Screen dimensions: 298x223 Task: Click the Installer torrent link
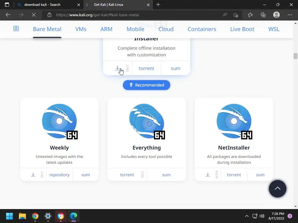point(146,68)
